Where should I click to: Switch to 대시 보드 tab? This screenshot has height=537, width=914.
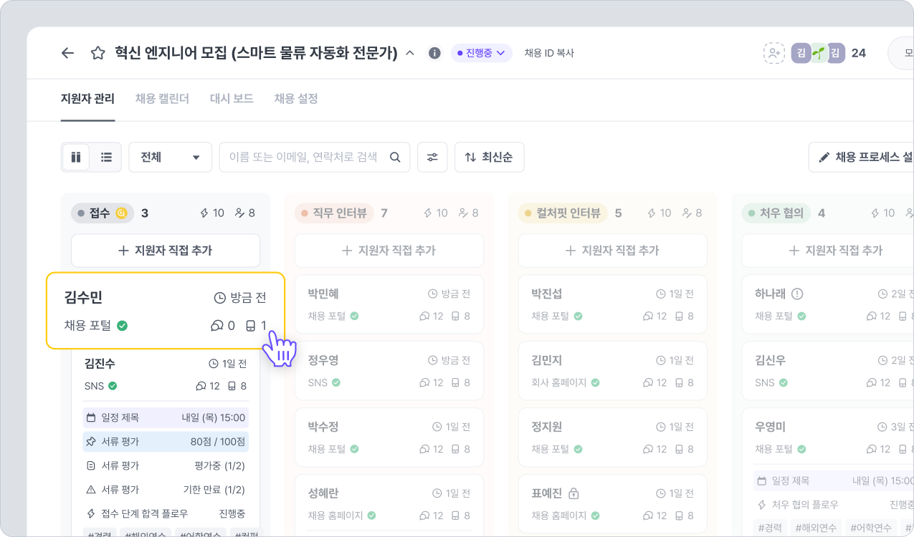coord(232,99)
